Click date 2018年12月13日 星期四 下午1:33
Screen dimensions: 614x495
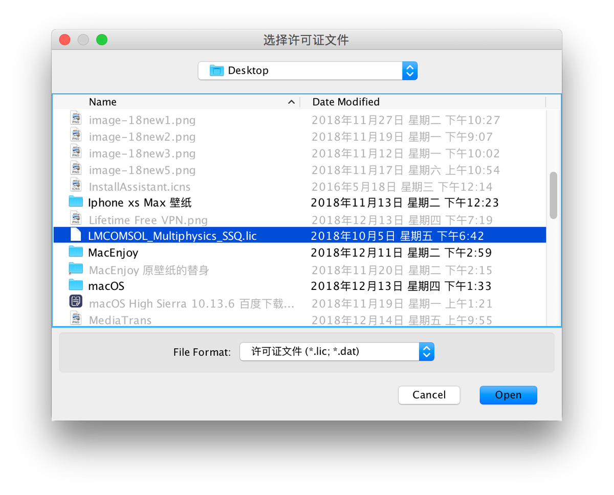pos(401,286)
